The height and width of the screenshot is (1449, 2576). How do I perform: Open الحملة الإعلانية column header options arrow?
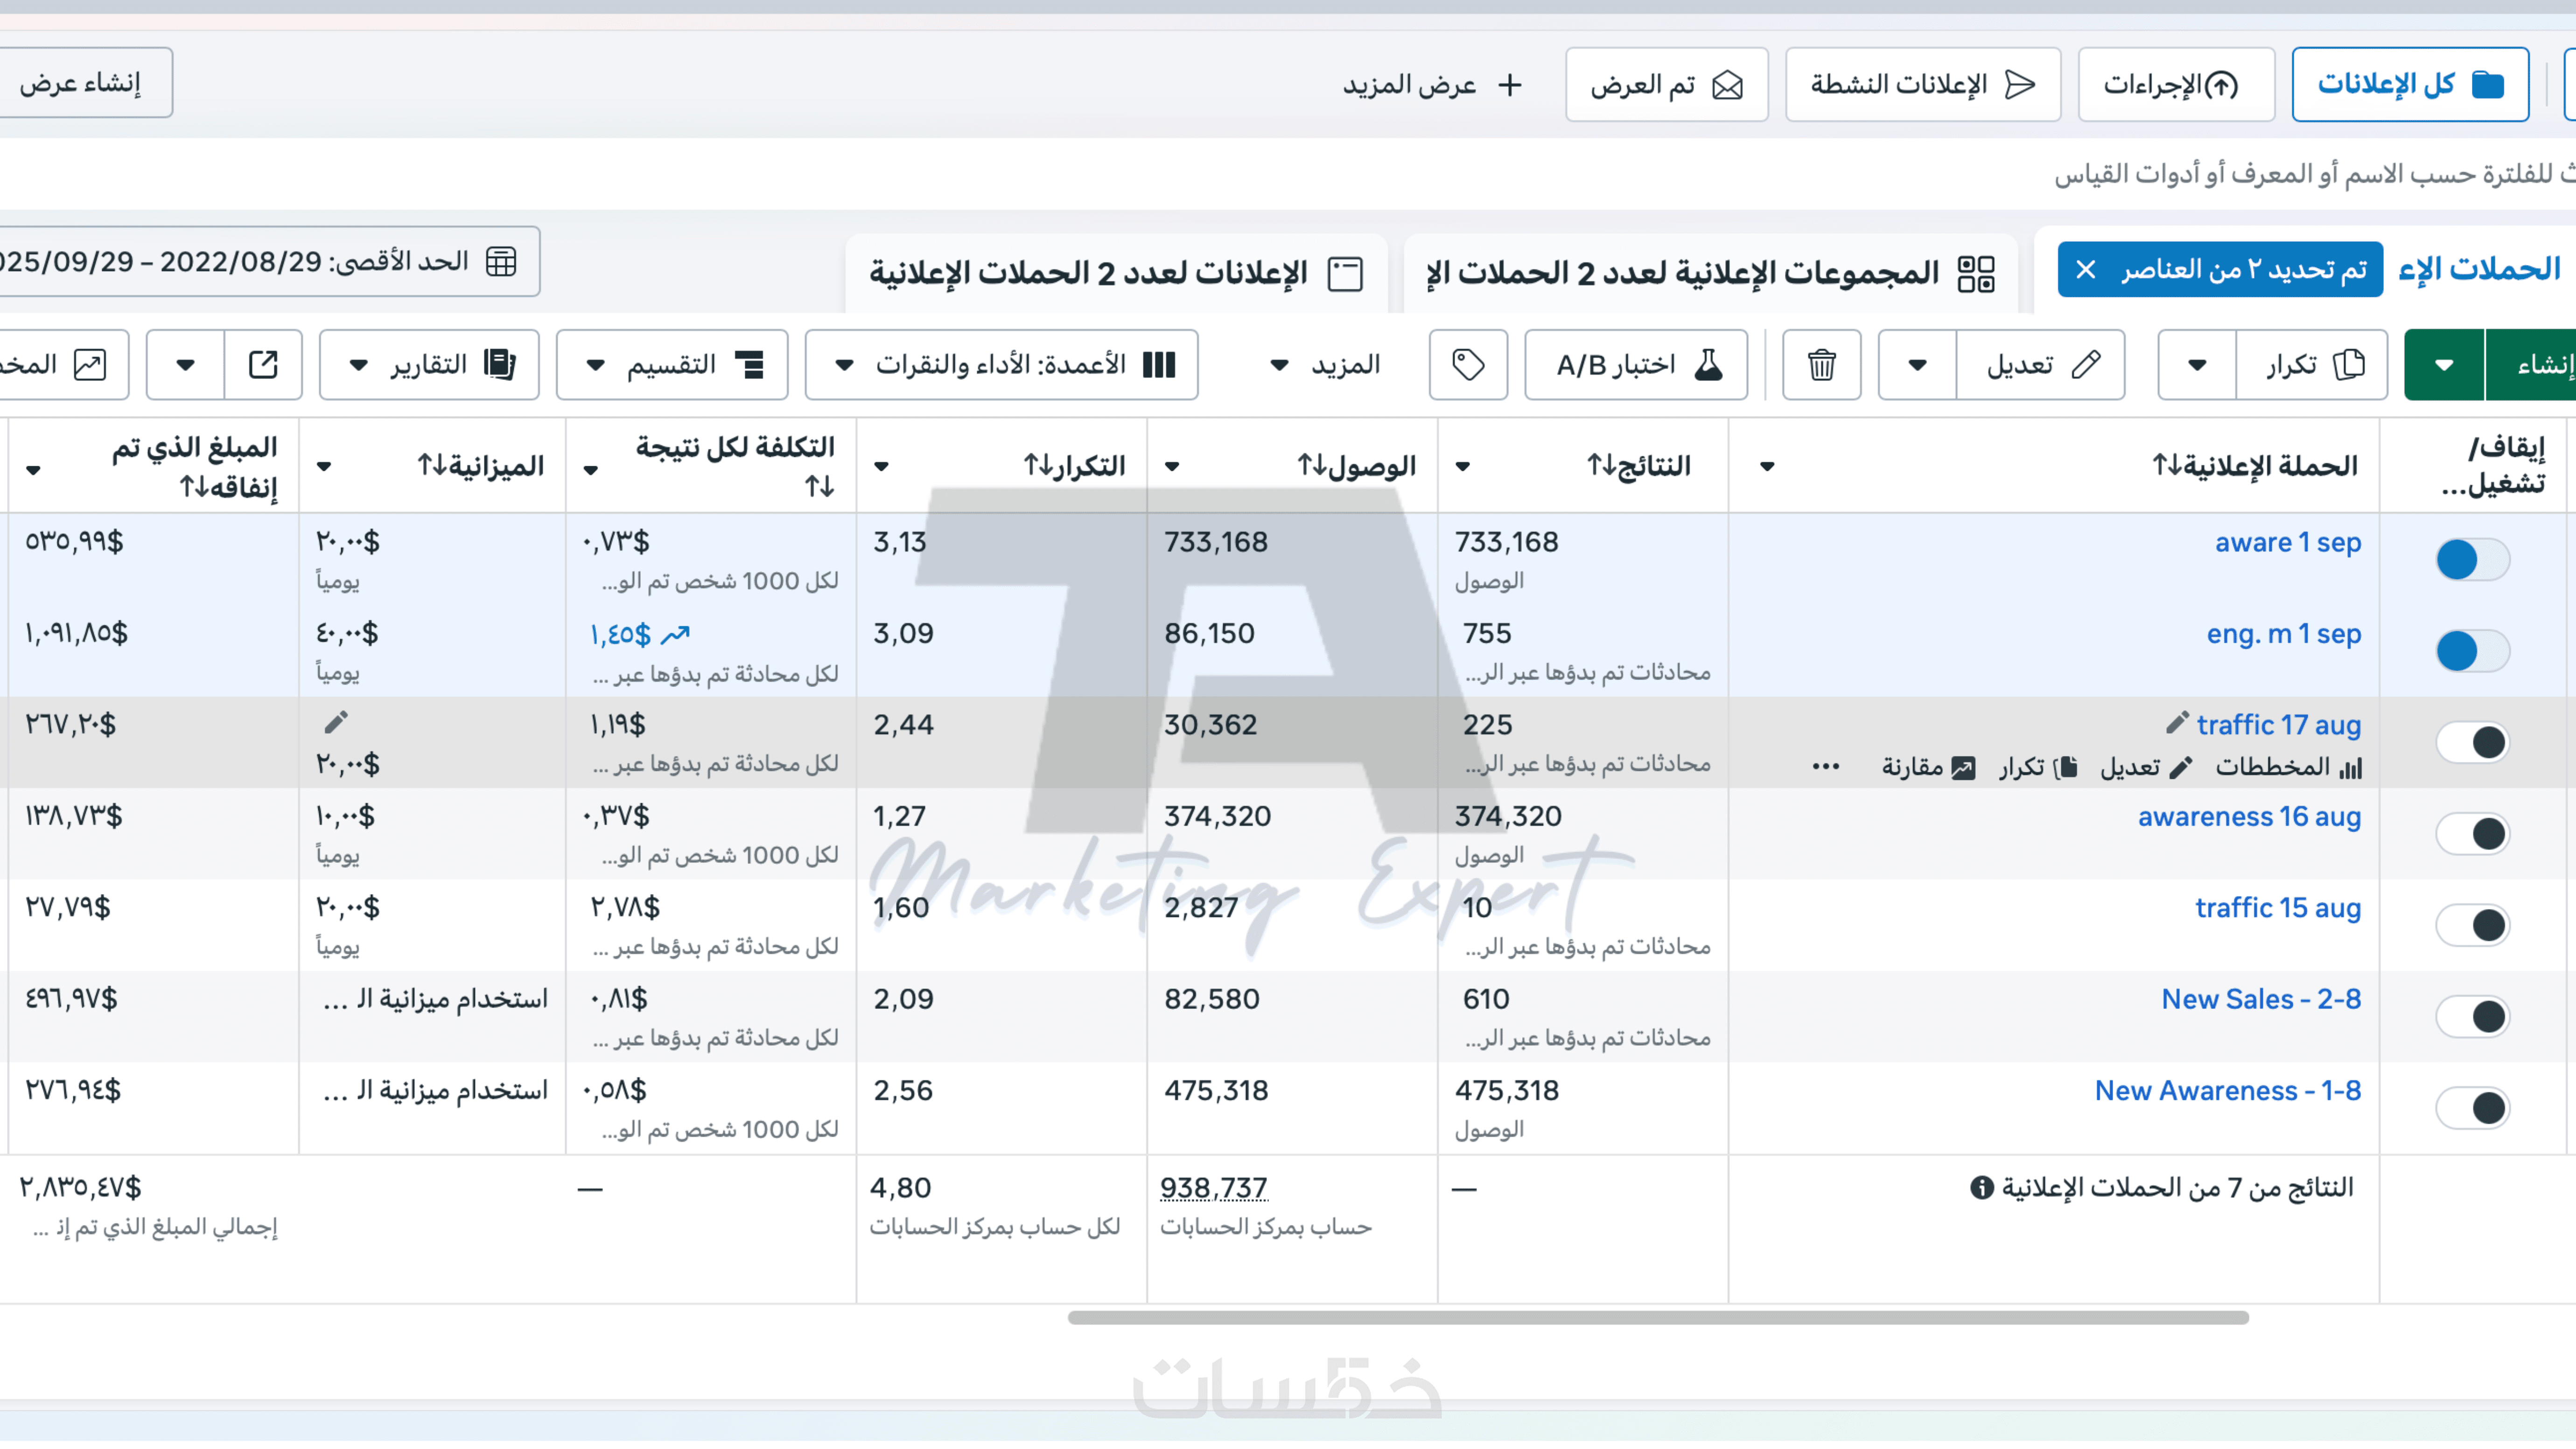point(1767,467)
